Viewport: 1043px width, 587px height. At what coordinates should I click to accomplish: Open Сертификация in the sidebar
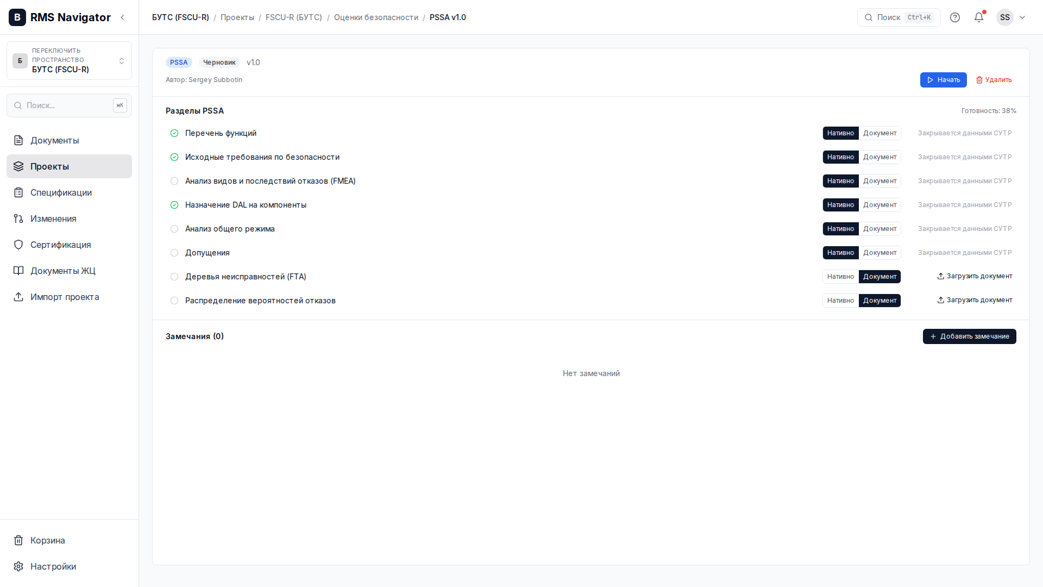(x=69, y=245)
